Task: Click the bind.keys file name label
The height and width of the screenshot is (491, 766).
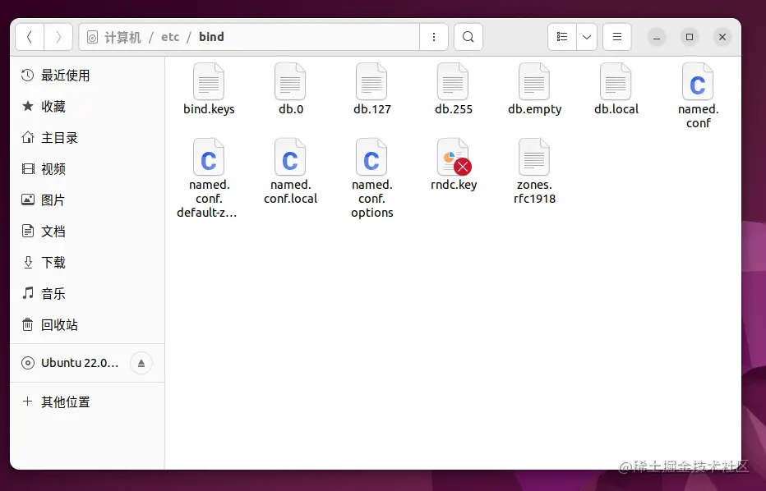Action: pos(209,109)
